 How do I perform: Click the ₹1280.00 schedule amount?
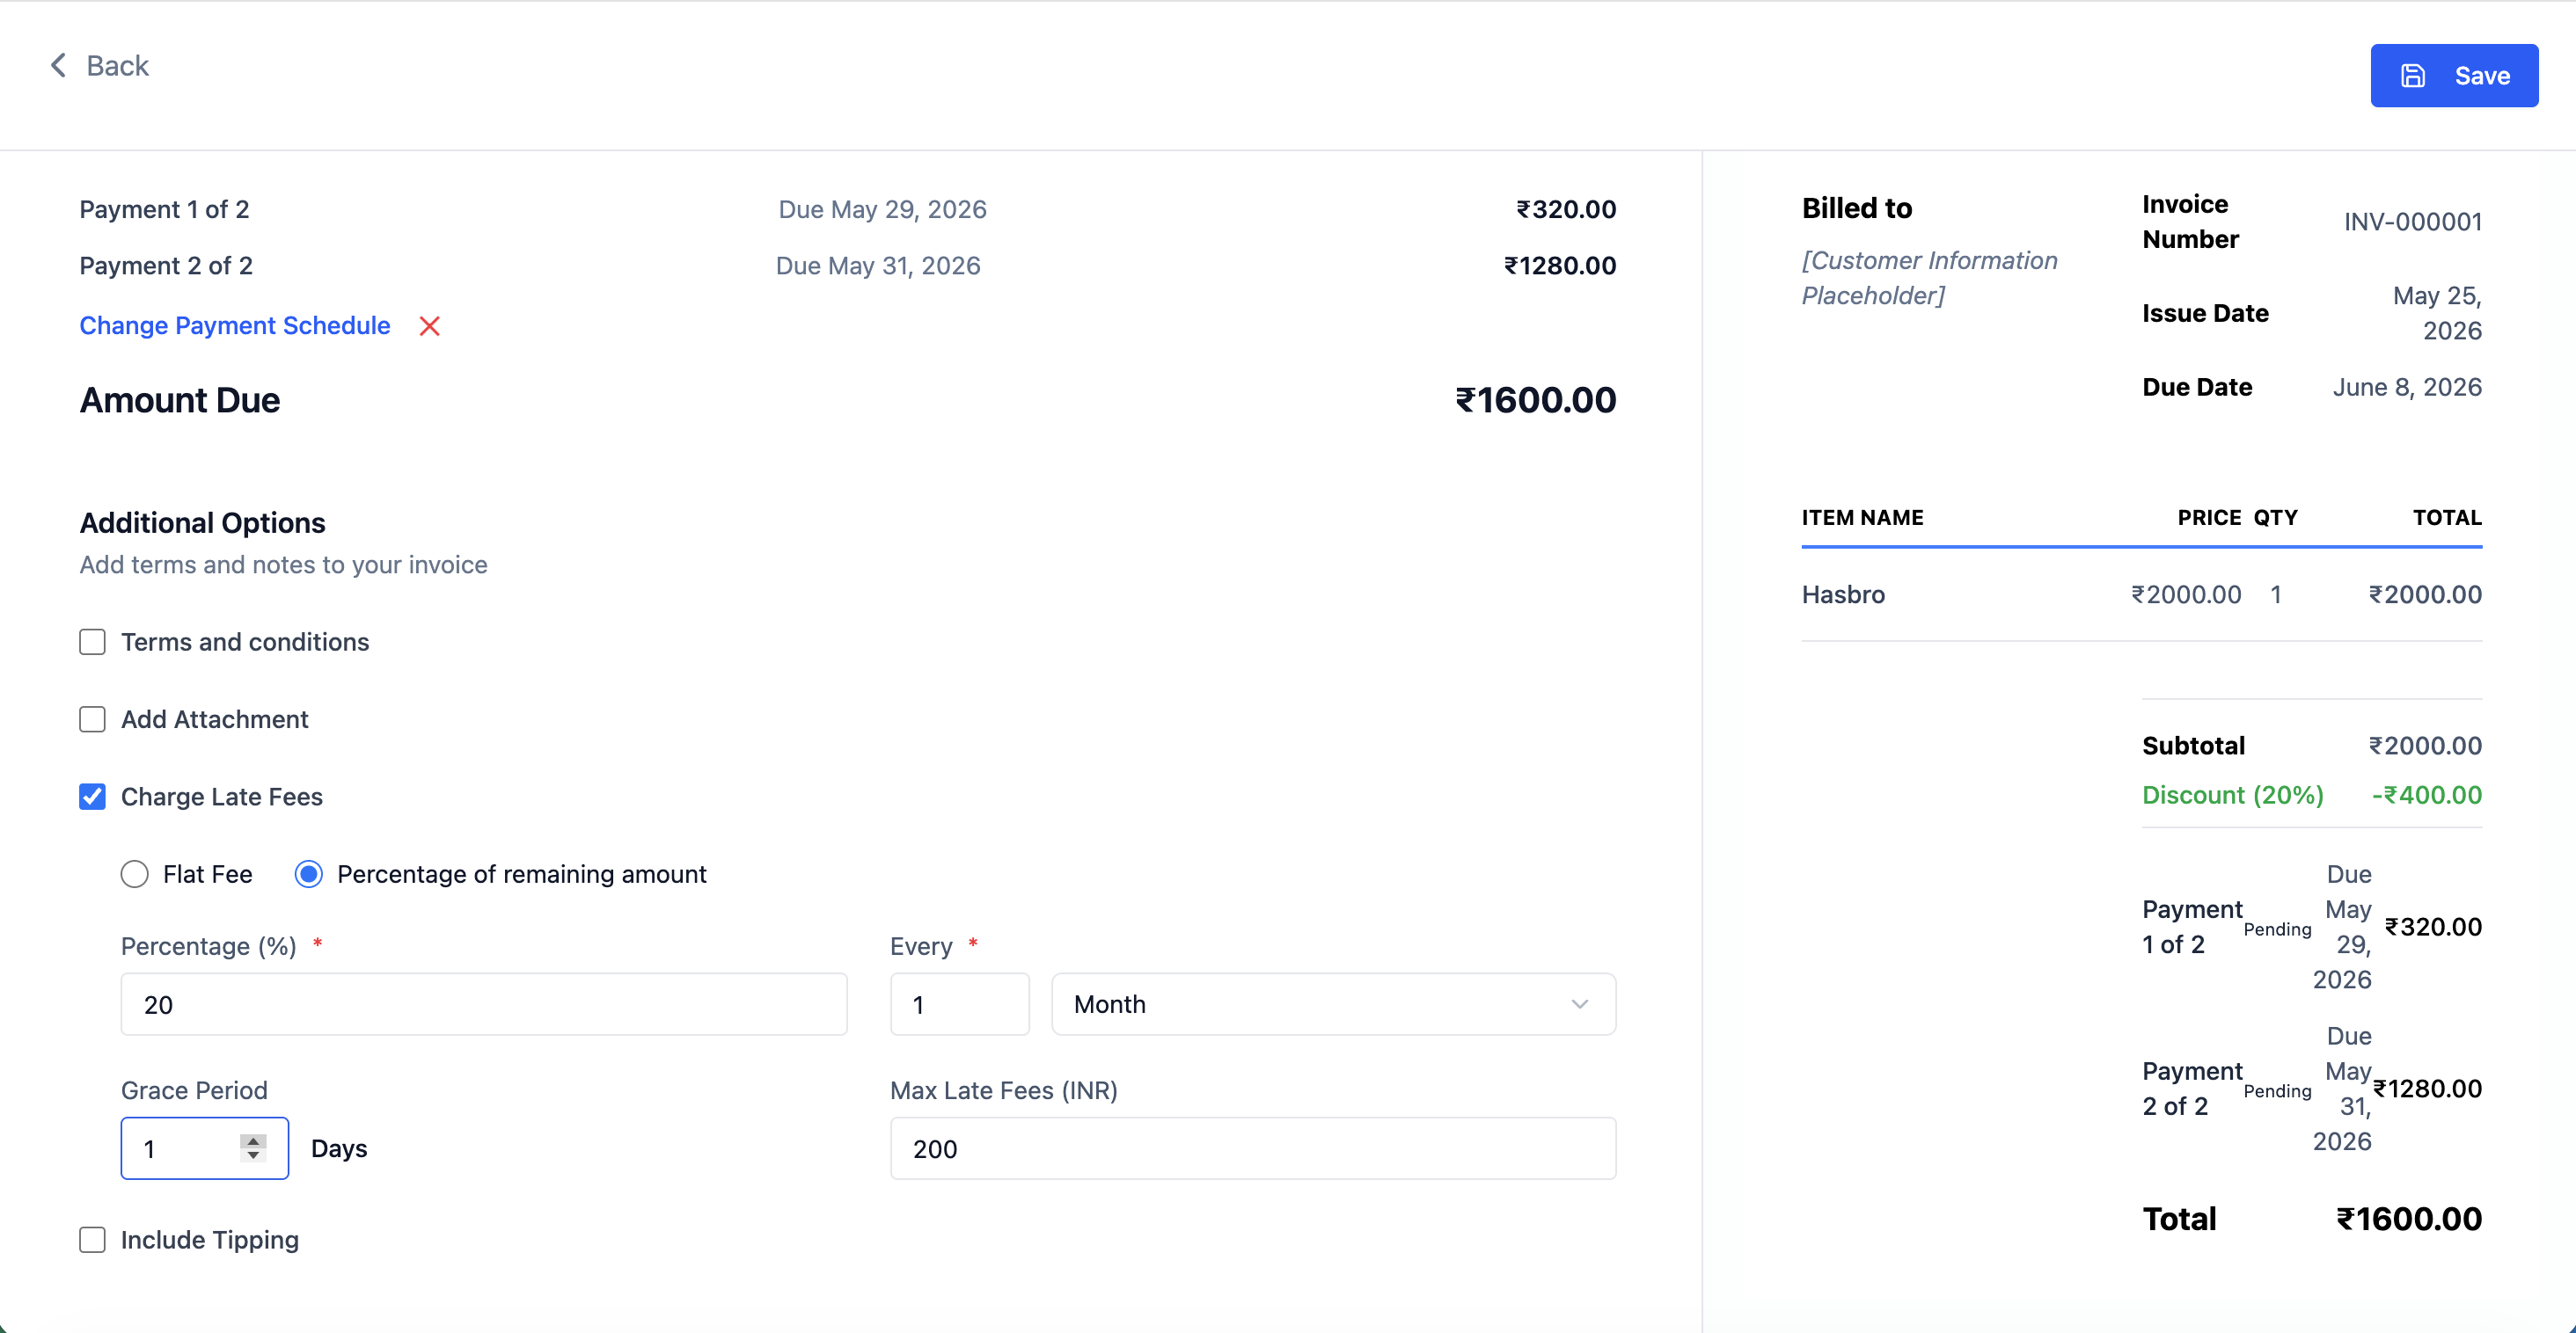tap(1560, 266)
